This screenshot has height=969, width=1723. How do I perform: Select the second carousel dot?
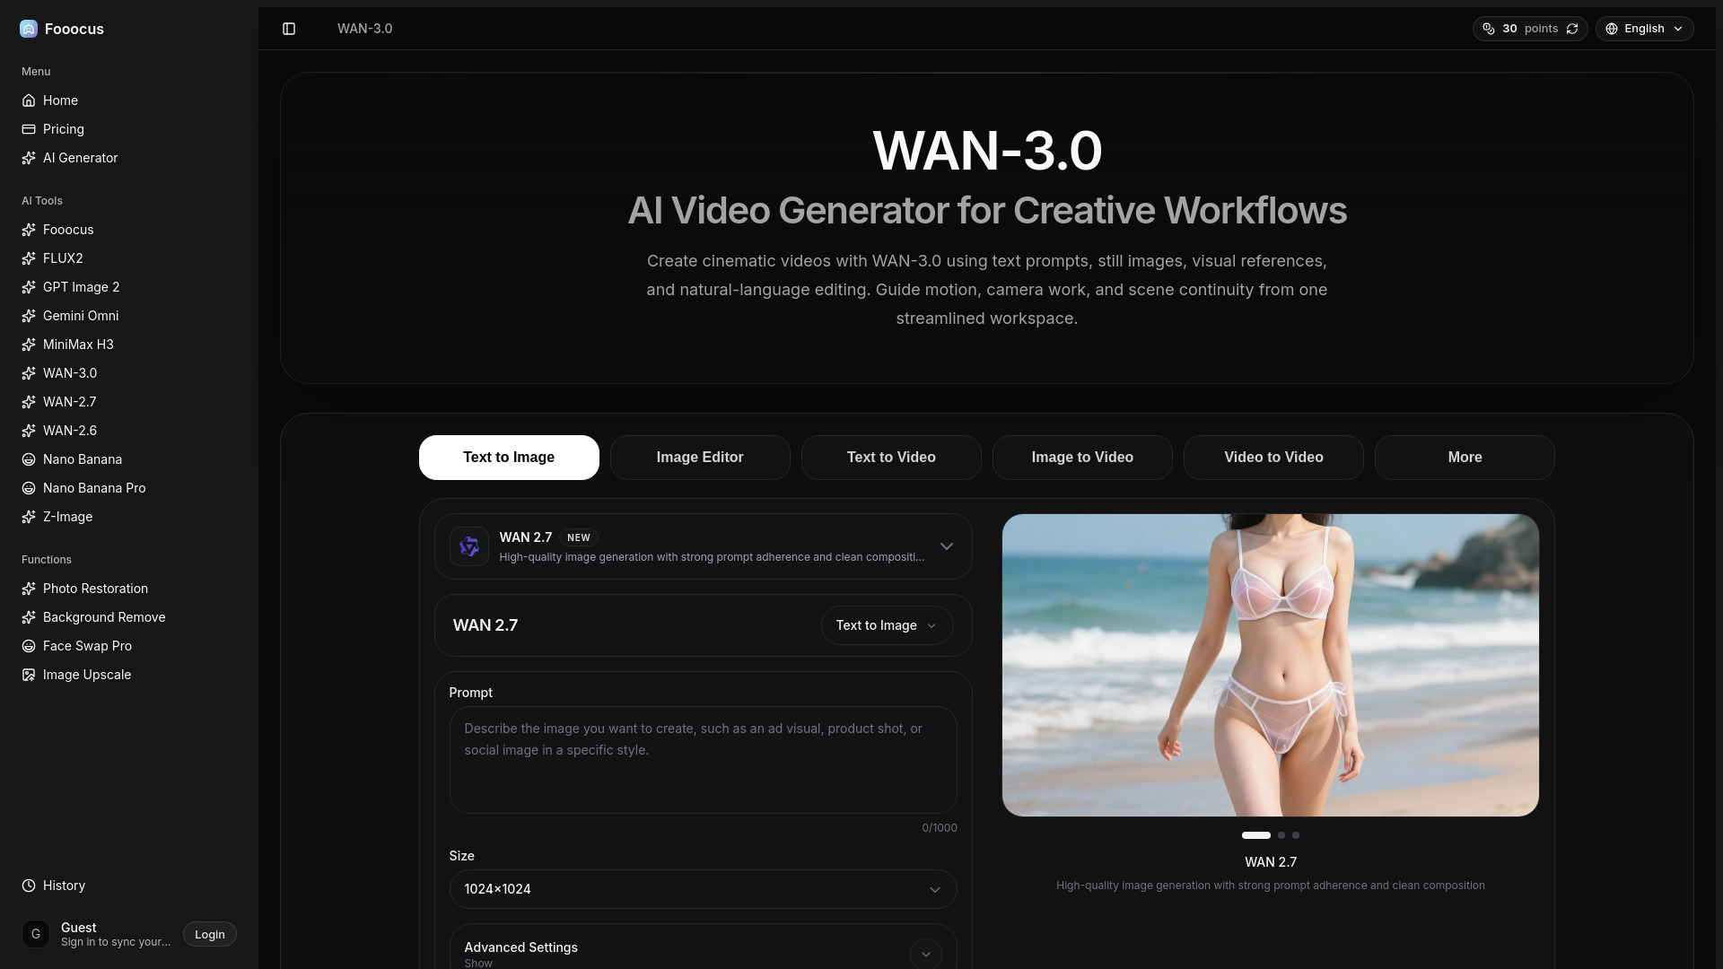click(1281, 835)
